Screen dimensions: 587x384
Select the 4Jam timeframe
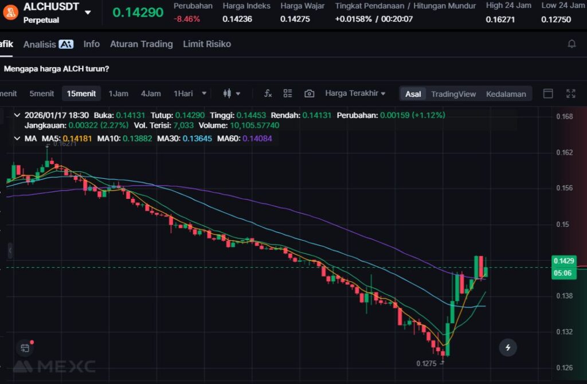(x=151, y=93)
